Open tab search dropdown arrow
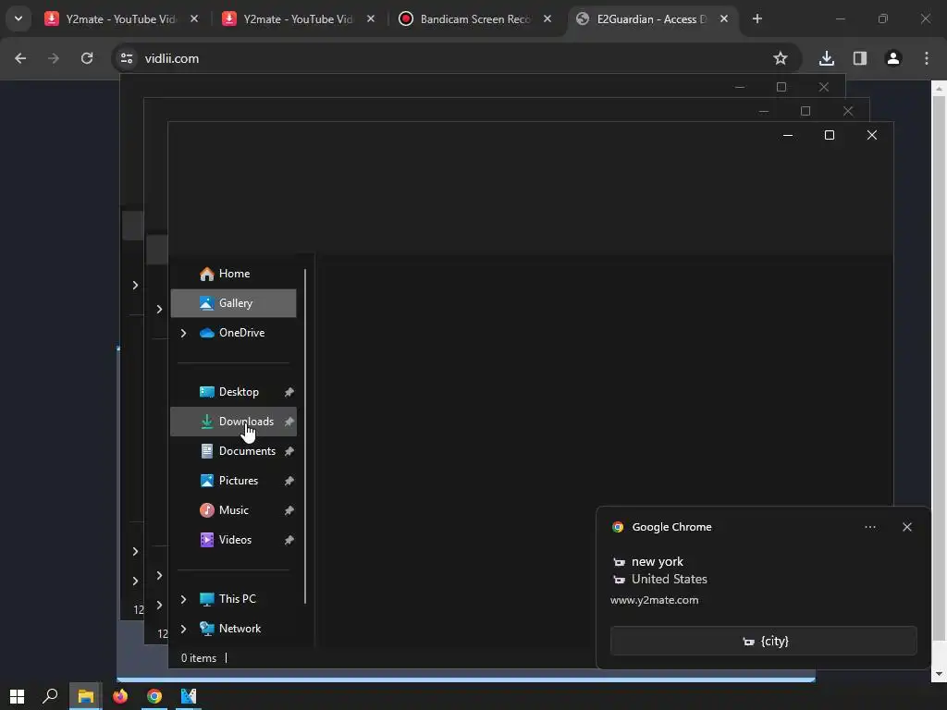947x710 pixels. pos(18,18)
